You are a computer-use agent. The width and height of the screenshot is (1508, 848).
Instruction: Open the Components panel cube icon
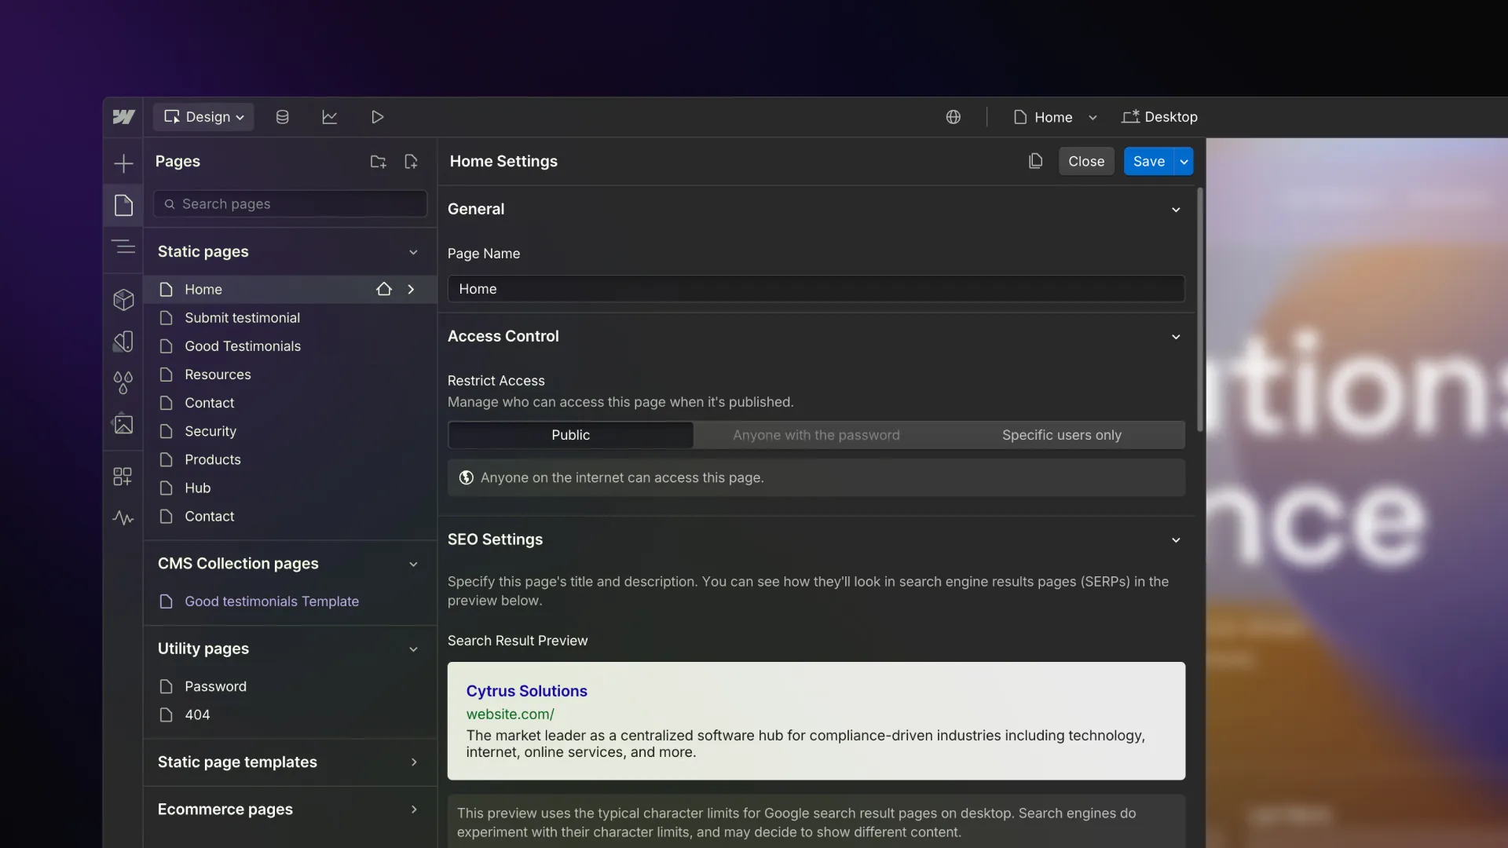[x=123, y=300]
